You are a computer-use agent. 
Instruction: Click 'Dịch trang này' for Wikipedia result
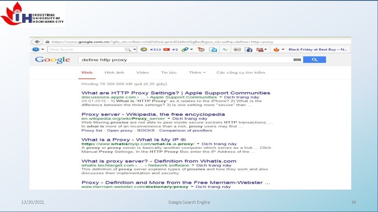coord(190,119)
